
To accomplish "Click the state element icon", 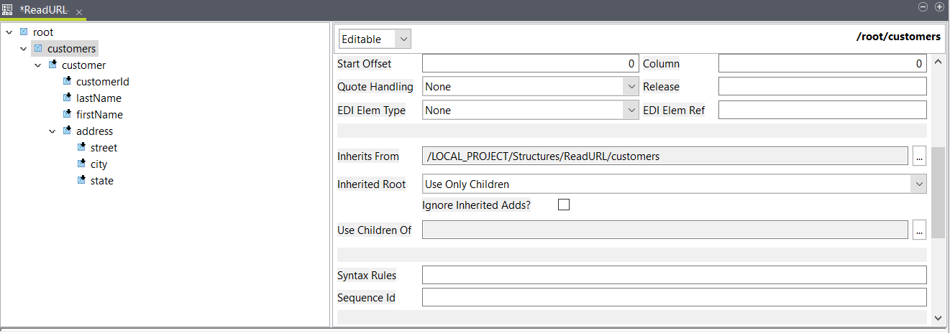I will pos(81,181).
